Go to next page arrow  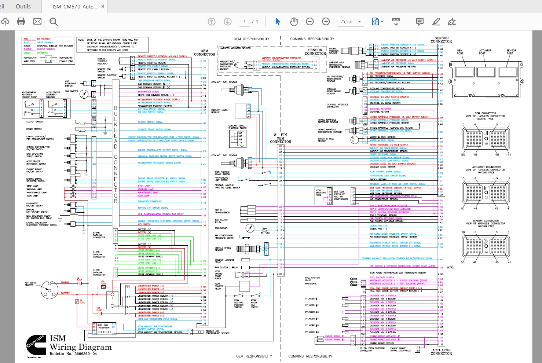coord(228,22)
